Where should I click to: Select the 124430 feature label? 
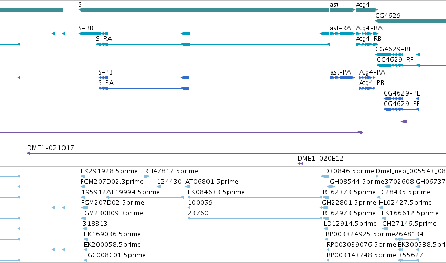[169, 182]
